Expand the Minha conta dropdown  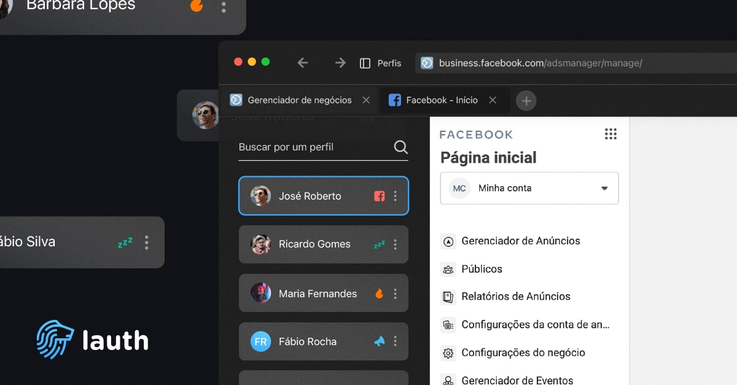pyautogui.click(x=604, y=189)
